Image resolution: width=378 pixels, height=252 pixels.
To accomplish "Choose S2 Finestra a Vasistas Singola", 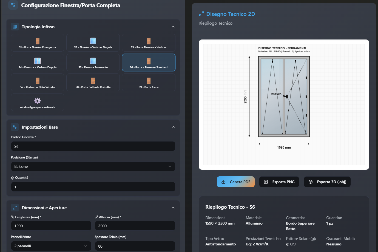I will point(93,43).
